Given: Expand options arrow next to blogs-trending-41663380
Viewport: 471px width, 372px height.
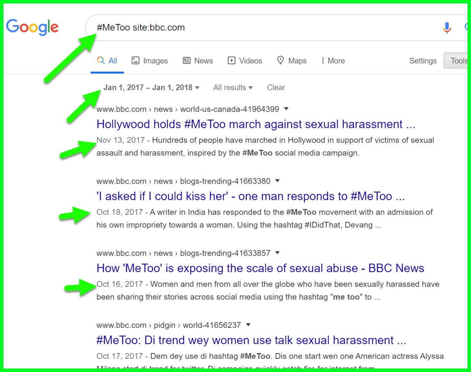Looking at the screenshot, I should [277, 181].
